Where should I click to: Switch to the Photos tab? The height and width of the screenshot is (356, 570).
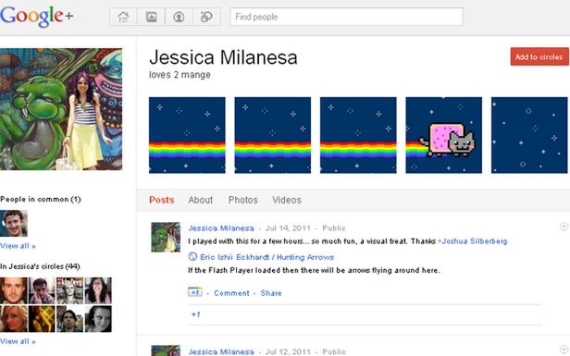pyautogui.click(x=242, y=200)
